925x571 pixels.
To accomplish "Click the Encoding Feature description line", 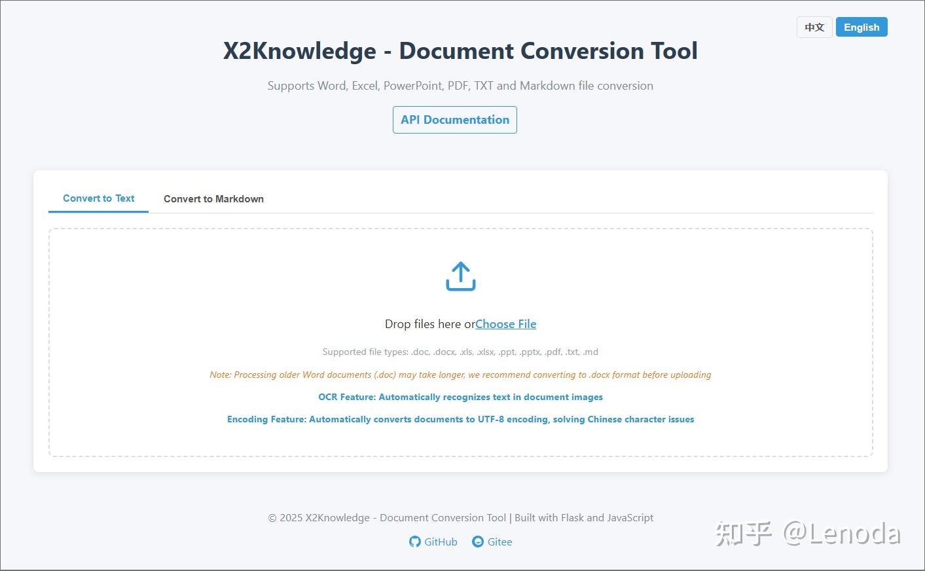I will [460, 419].
